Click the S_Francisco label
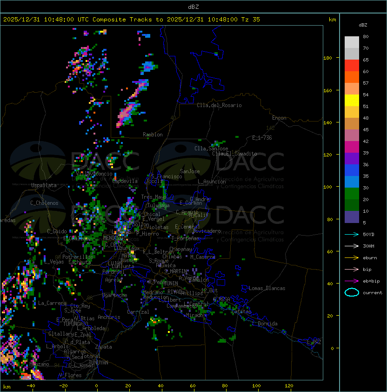Viewport: 387px width, 392px height. click(167, 176)
